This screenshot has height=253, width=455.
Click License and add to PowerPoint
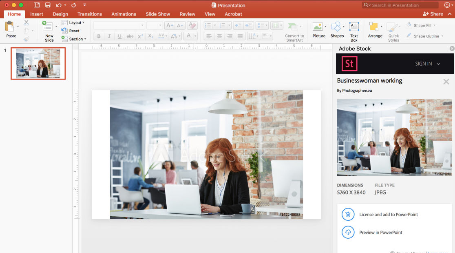tap(389, 215)
